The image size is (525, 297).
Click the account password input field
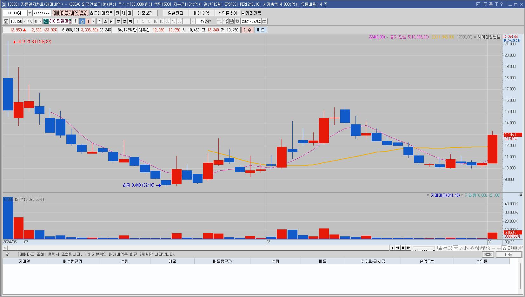[42, 13]
